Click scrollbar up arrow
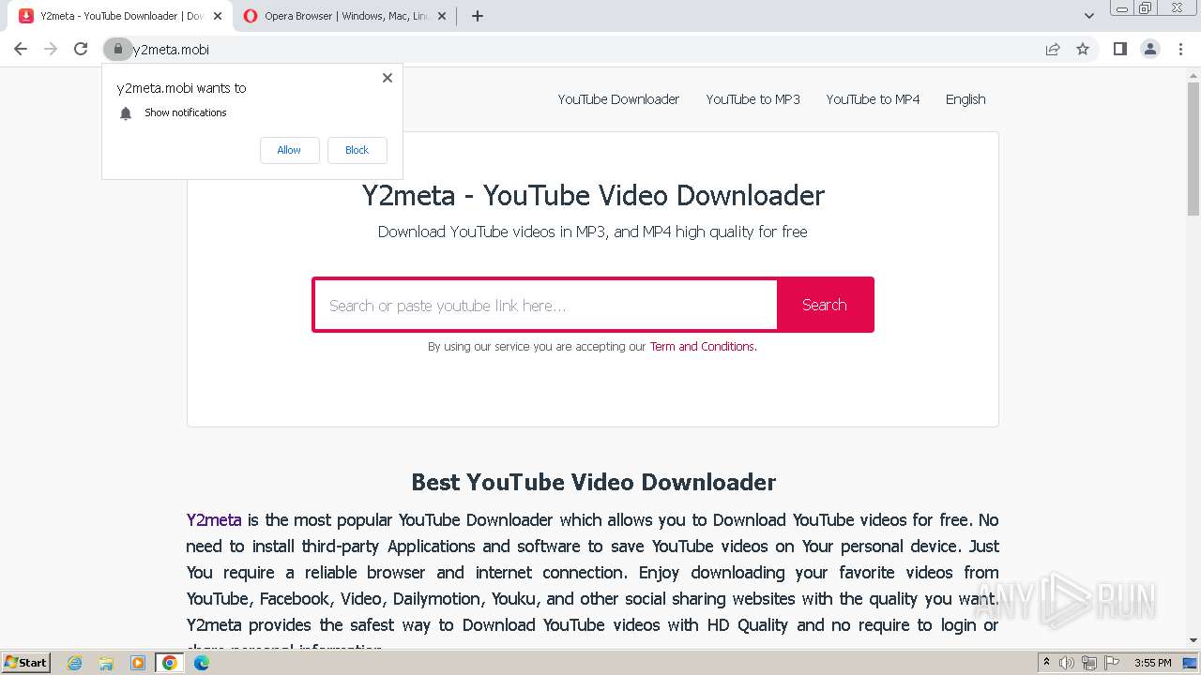The height and width of the screenshot is (675, 1201). pos(1193,75)
